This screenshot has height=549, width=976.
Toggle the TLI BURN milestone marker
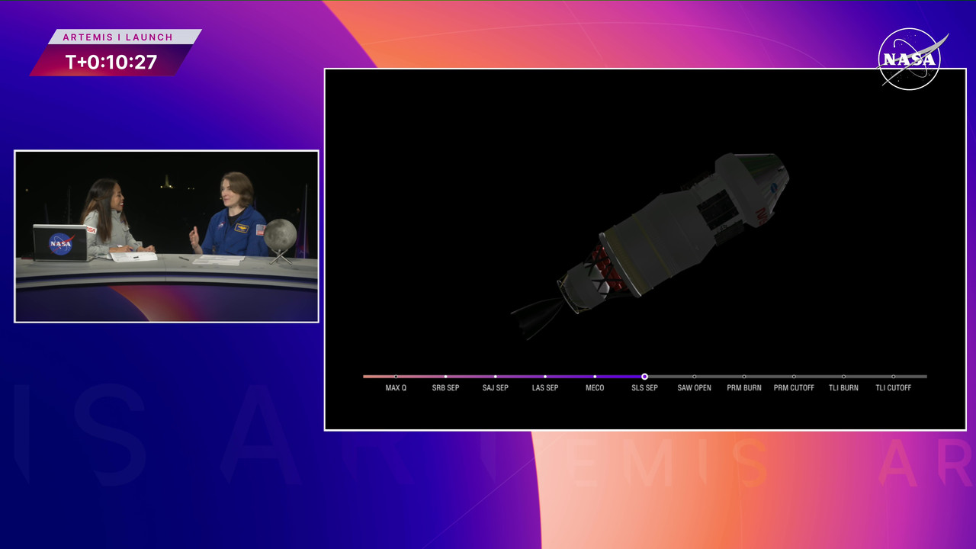pos(843,376)
